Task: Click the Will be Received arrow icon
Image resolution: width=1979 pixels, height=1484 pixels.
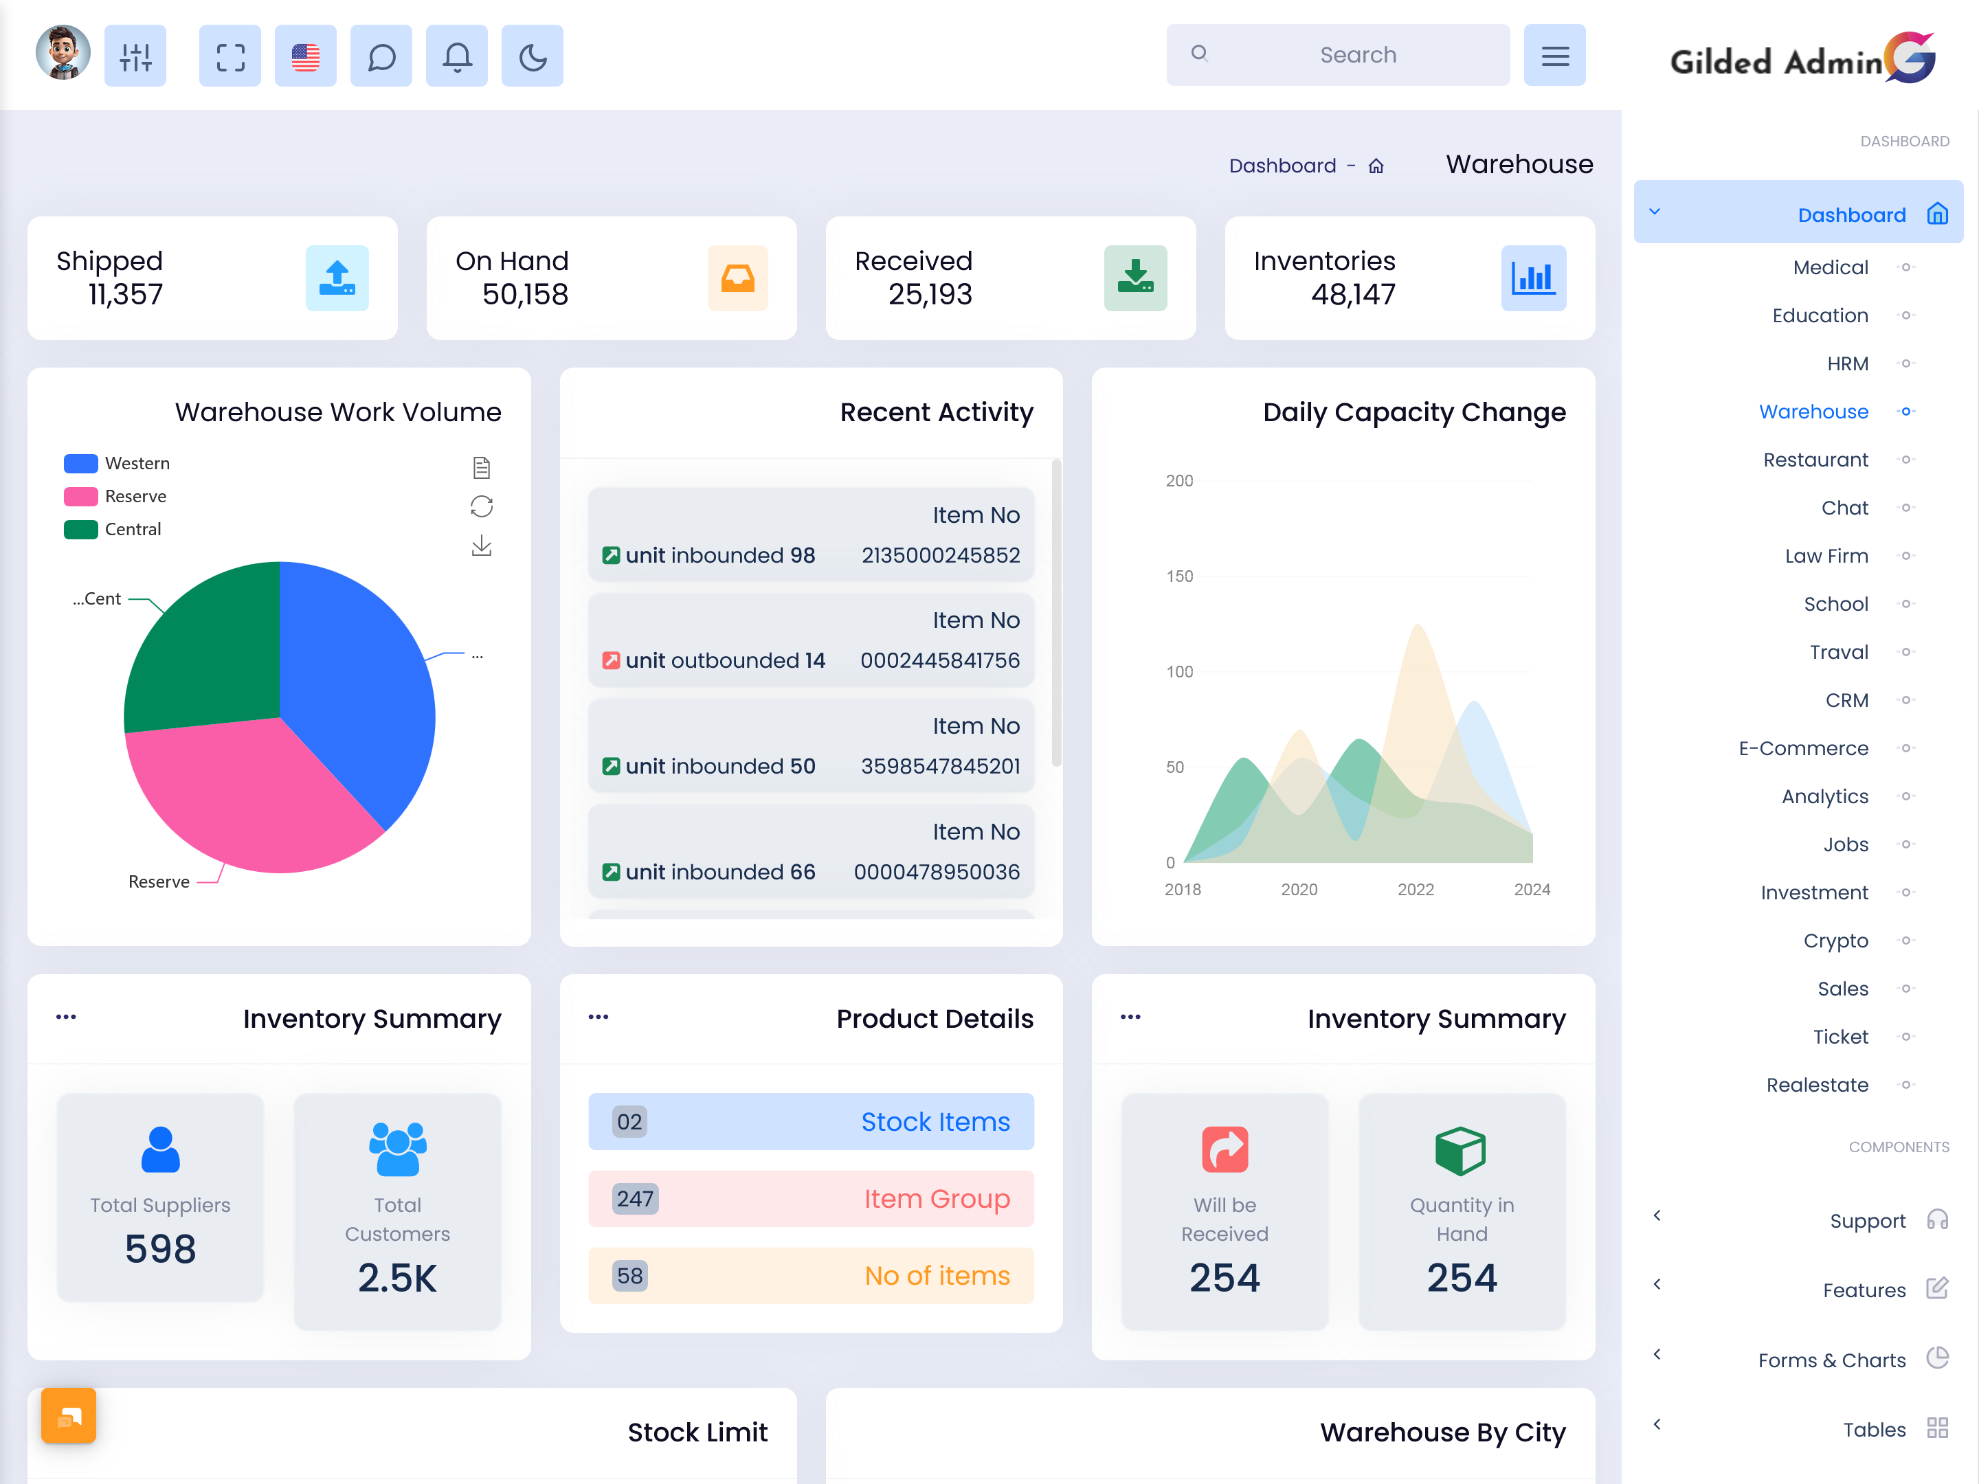Action: 1225,1149
